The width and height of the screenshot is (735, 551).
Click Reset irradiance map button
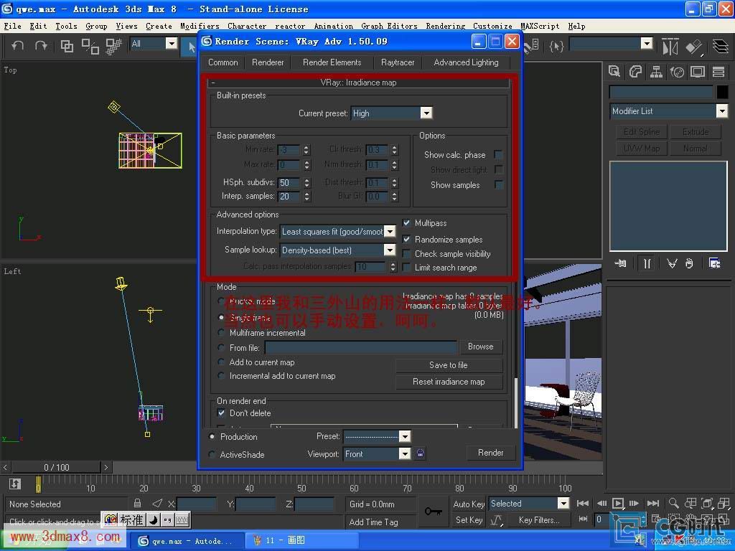[x=449, y=382]
